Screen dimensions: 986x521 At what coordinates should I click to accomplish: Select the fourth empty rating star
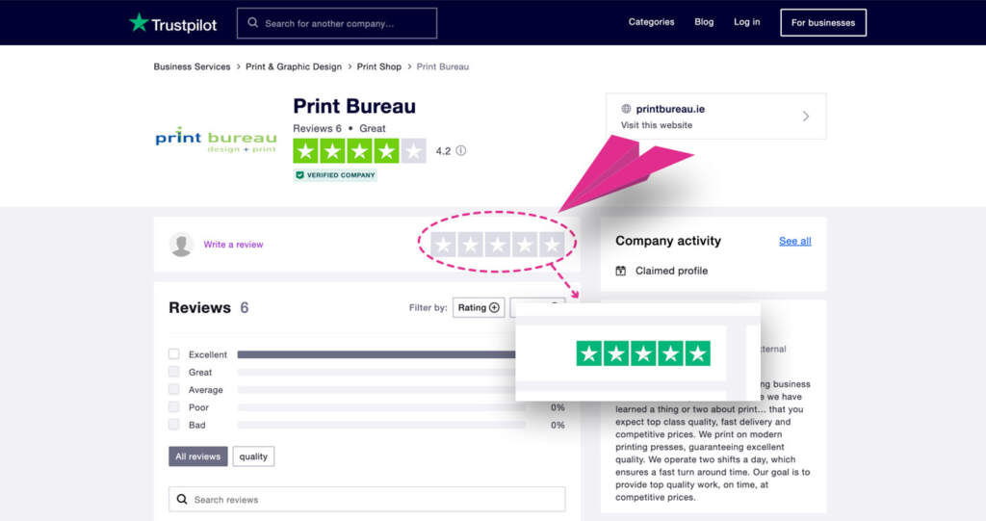525,245
